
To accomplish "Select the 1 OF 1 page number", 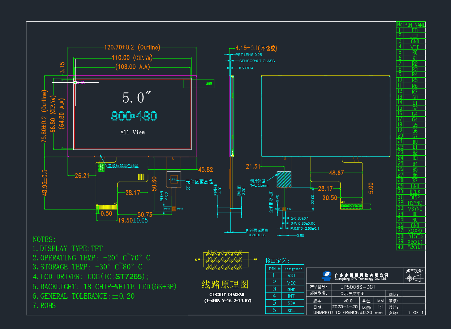I will [x=416, y=313].
